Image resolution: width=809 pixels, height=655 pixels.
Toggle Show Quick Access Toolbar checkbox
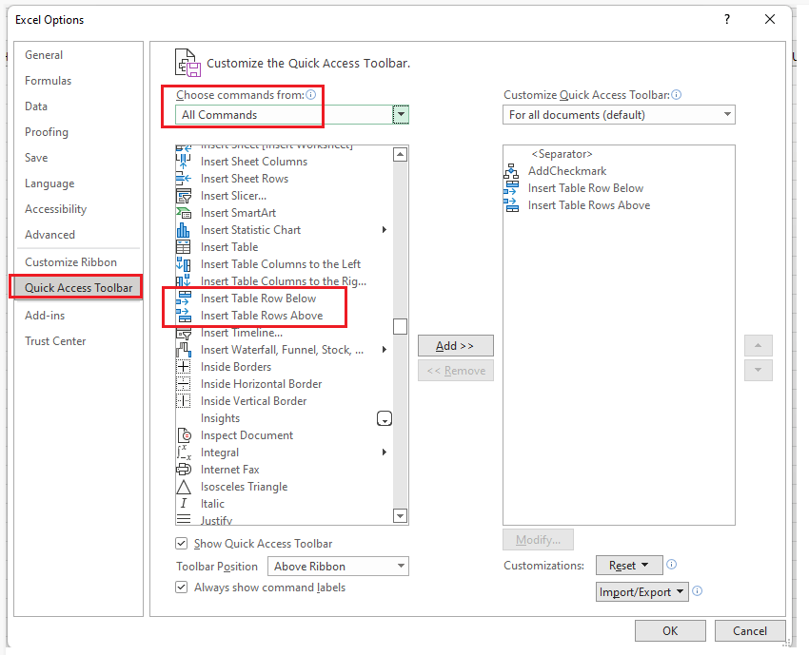tap(181, 543)
